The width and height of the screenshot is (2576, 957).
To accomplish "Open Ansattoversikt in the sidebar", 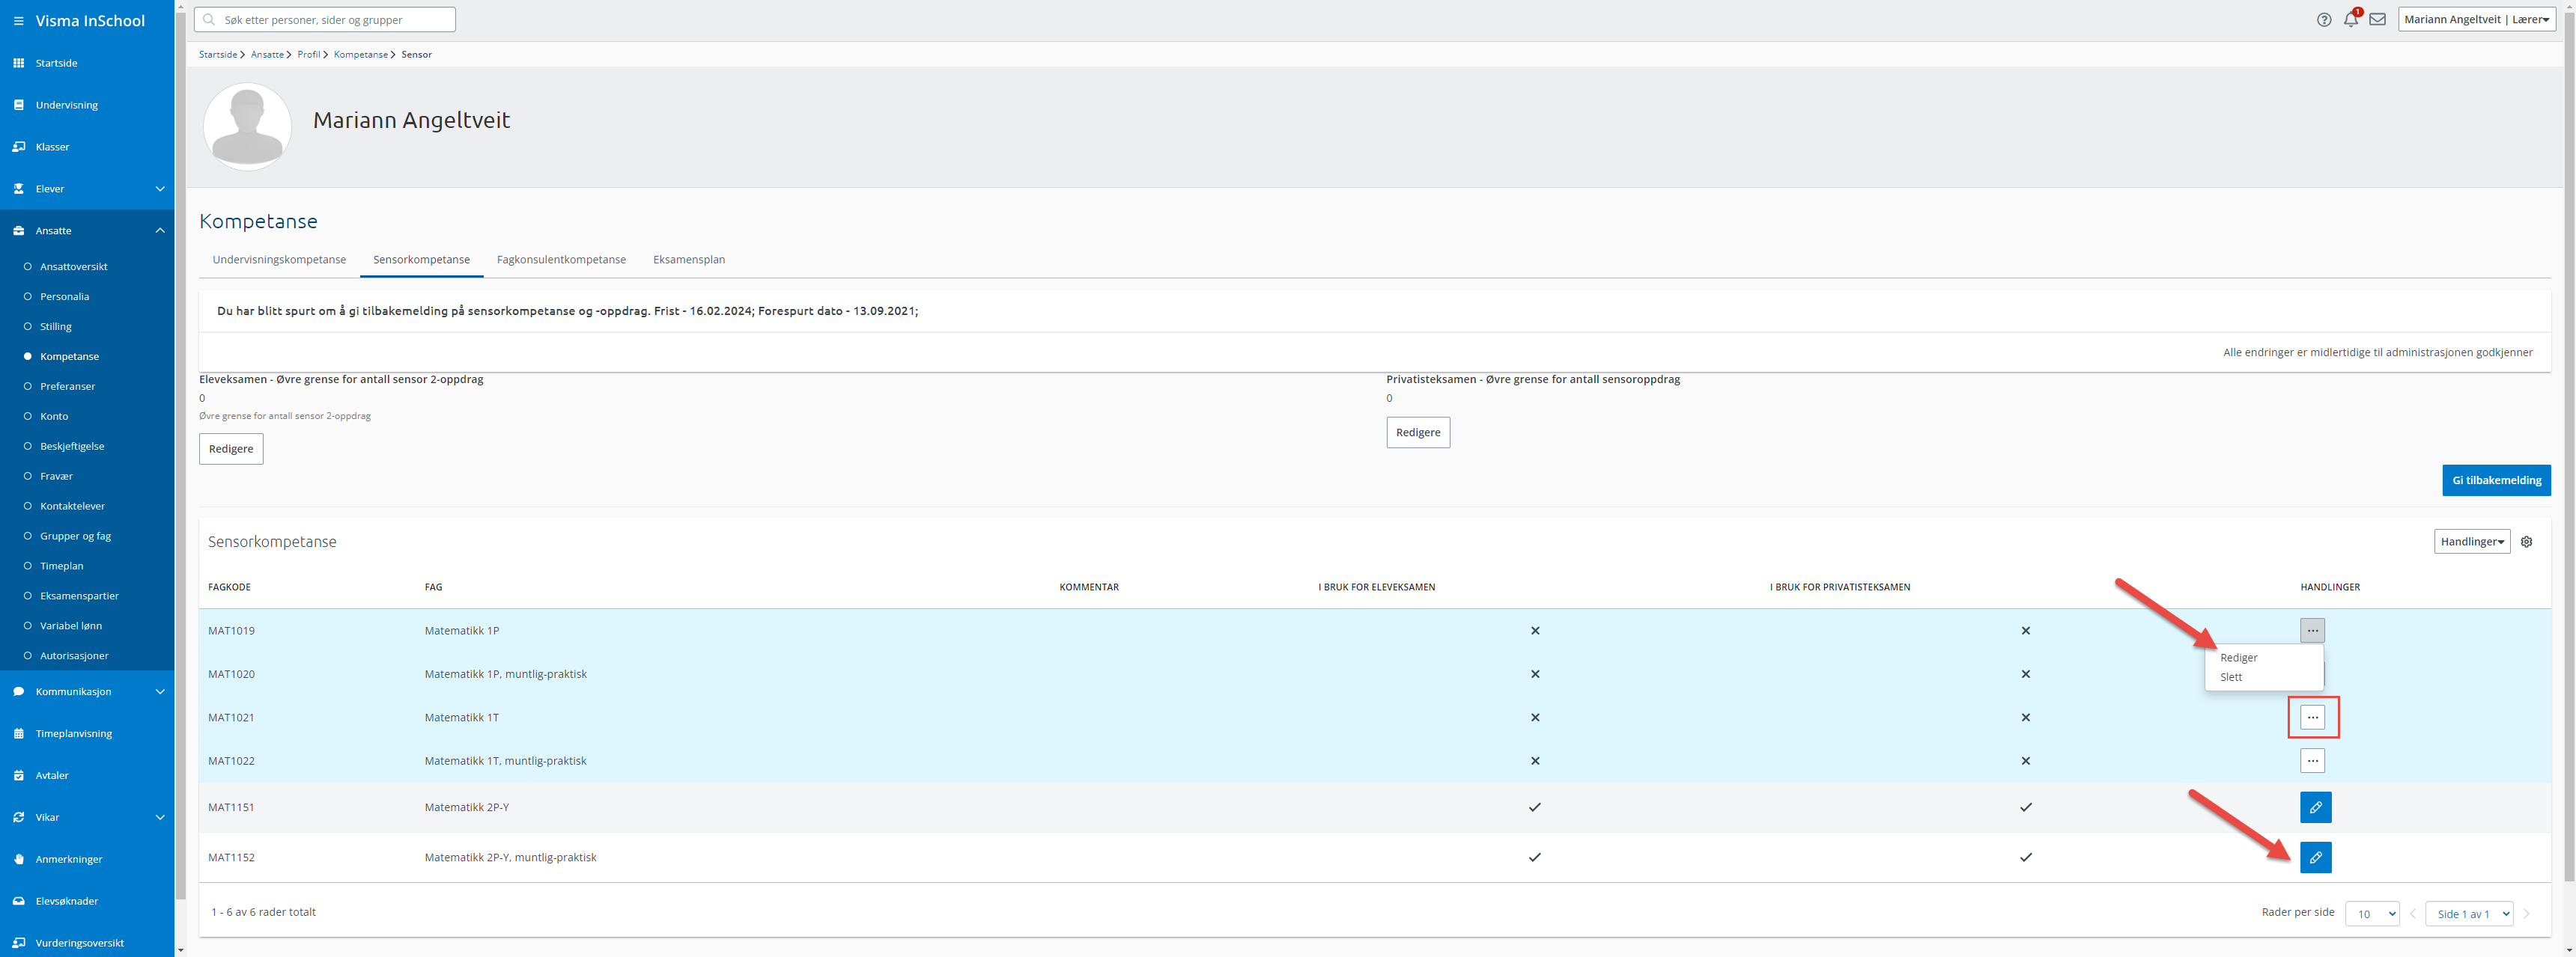I will tap(74, 266).
